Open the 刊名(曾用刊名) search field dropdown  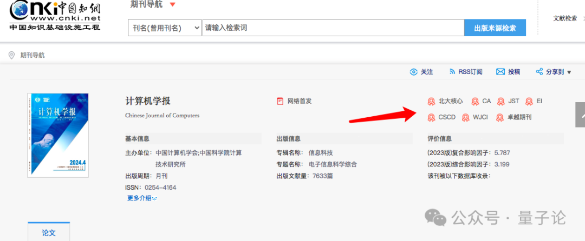click(x=165, y=28)
